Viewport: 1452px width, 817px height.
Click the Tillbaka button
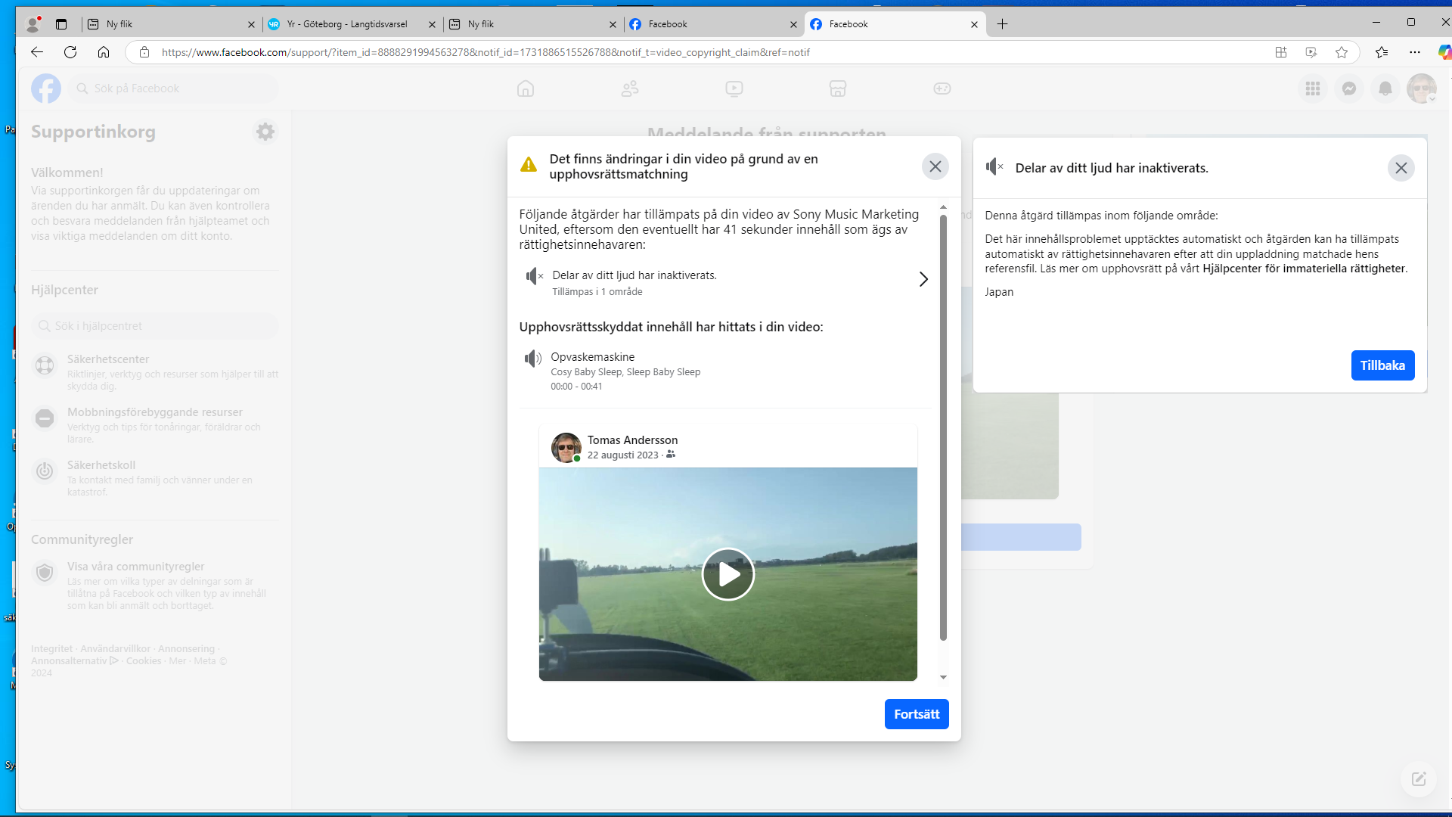tap(1382, 365)
